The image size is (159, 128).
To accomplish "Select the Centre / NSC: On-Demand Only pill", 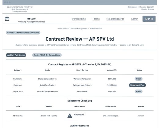I will tap(47, 55).
